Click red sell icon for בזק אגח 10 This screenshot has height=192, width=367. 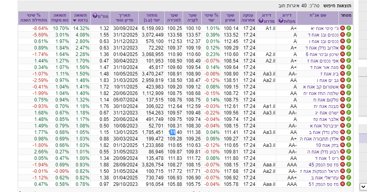(x=343, y=145)
